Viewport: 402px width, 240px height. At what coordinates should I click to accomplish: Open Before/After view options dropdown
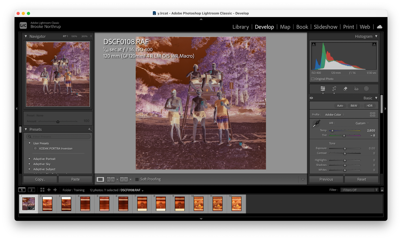point(130,179)
